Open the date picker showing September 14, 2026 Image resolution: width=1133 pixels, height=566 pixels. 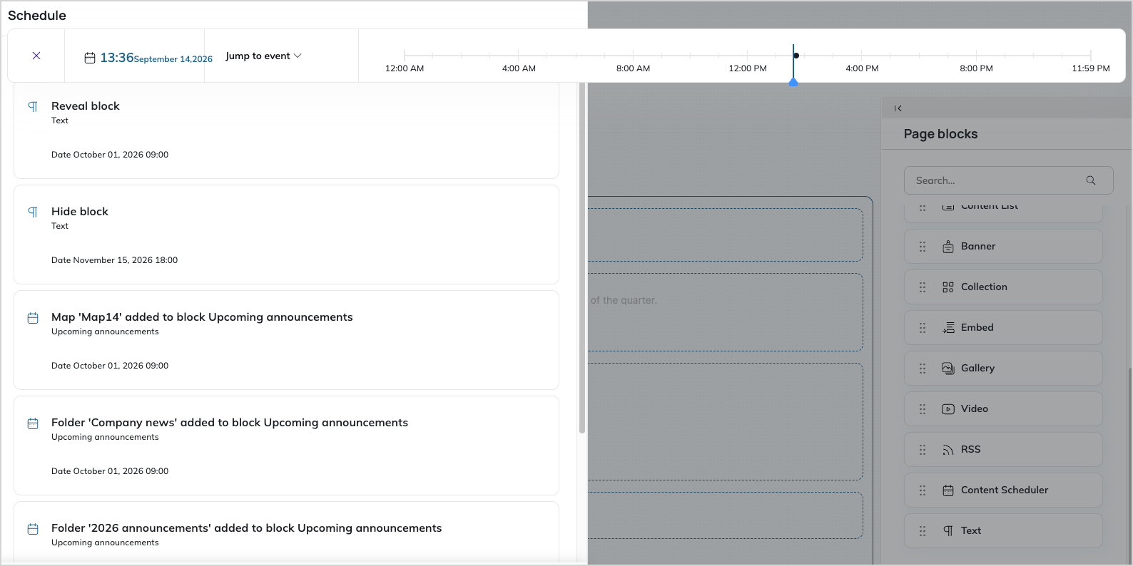(156, 58)
